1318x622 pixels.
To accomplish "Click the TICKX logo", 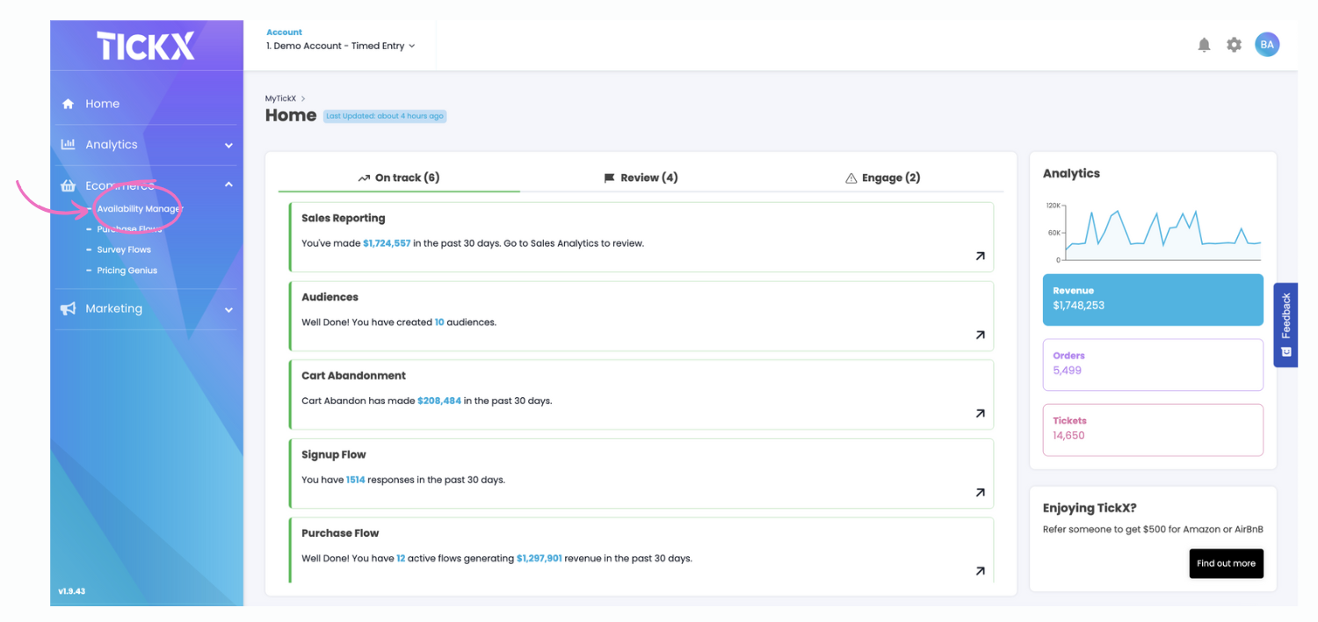I will click(144, 45).
